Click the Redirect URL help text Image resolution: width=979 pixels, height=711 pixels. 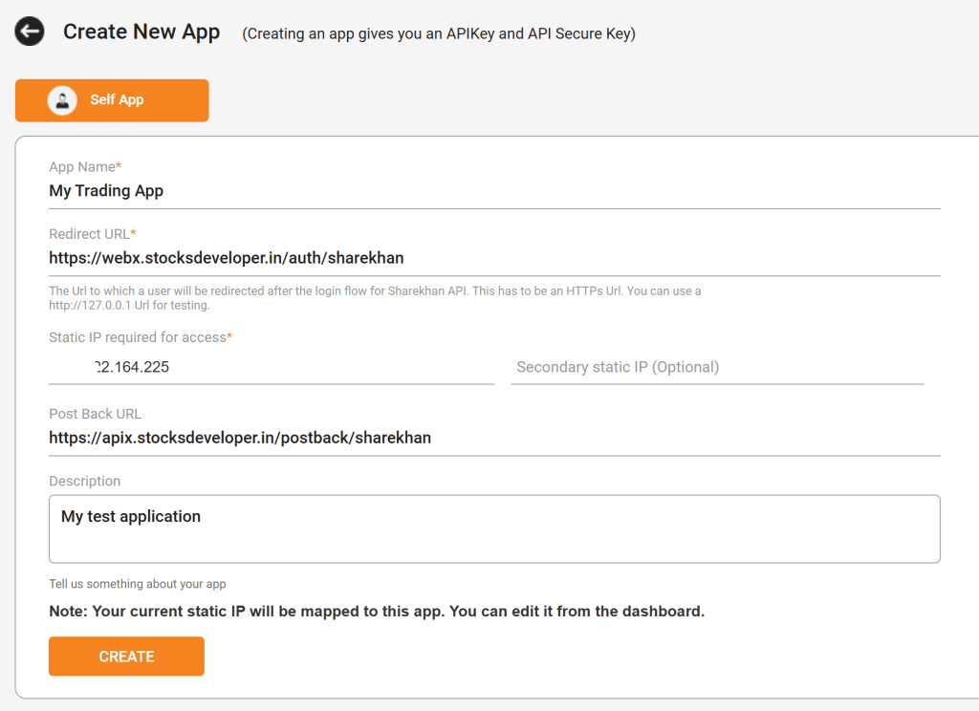[375, 298]
